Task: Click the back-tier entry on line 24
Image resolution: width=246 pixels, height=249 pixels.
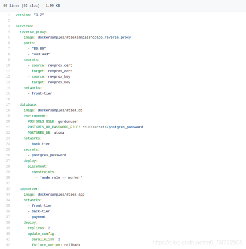Action: click(x=41, y=144)
